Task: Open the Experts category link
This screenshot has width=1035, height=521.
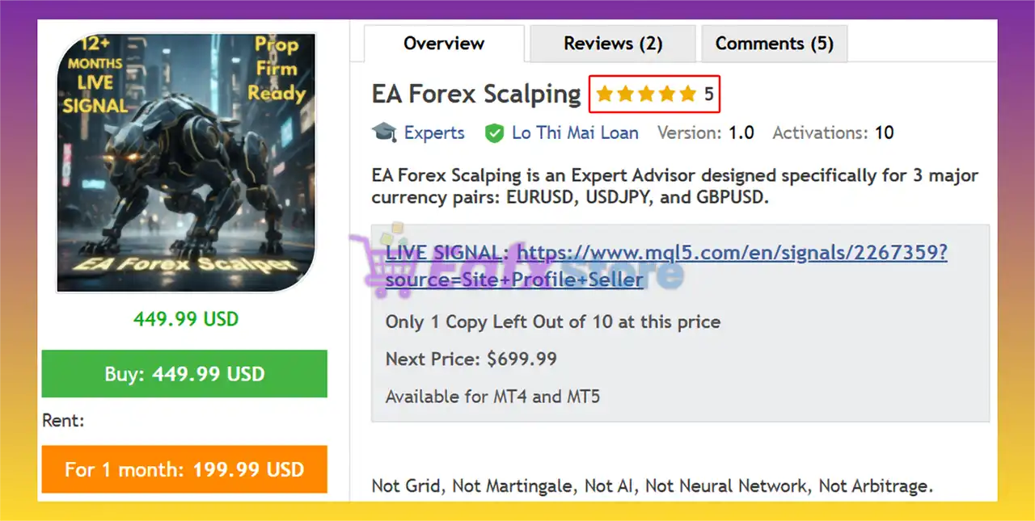Action: point(434,133)
